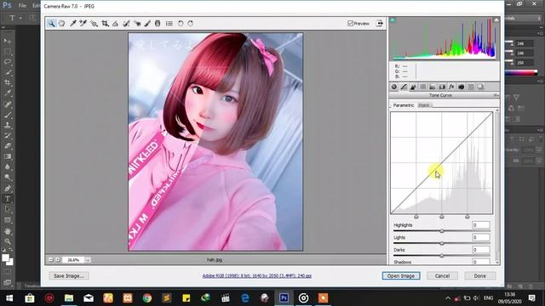Screen dimensions: 545x306
Task: Toggle shadow clipping warning in histogram
Action: (393, 20)
